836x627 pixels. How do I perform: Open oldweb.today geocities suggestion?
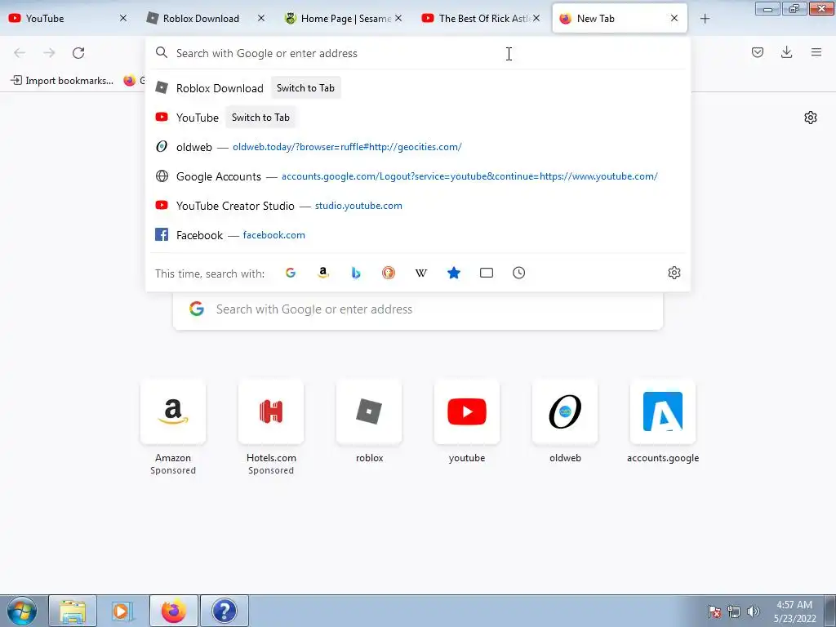click(417, 147)
